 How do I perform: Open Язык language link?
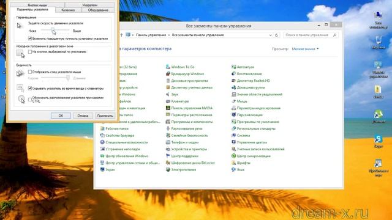pos(241,170)
